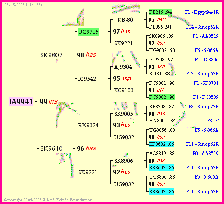The image size is (224, 204).
Task: Select the '98 has' label
Action: tap(87, 55)
